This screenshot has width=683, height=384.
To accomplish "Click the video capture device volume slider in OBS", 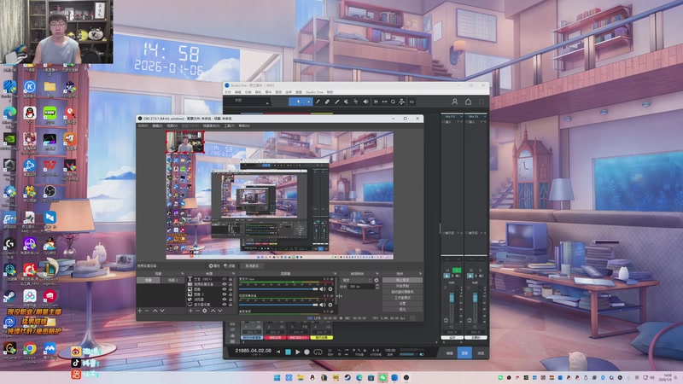I will tap(279, 305).
